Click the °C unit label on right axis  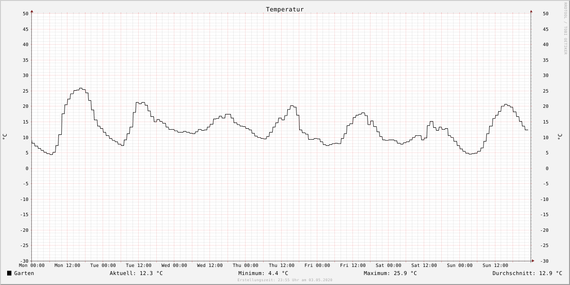tap(560, 137)
